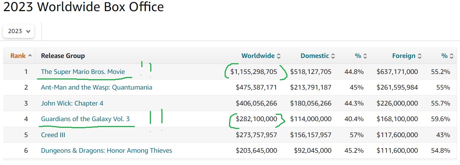The image size is (460, 165).
Task: Click the Foreign column sort arrows
Action: pos(419,56)
